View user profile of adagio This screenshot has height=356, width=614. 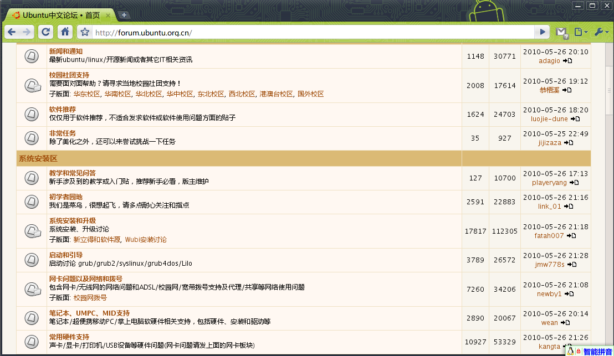coord(549,61)
